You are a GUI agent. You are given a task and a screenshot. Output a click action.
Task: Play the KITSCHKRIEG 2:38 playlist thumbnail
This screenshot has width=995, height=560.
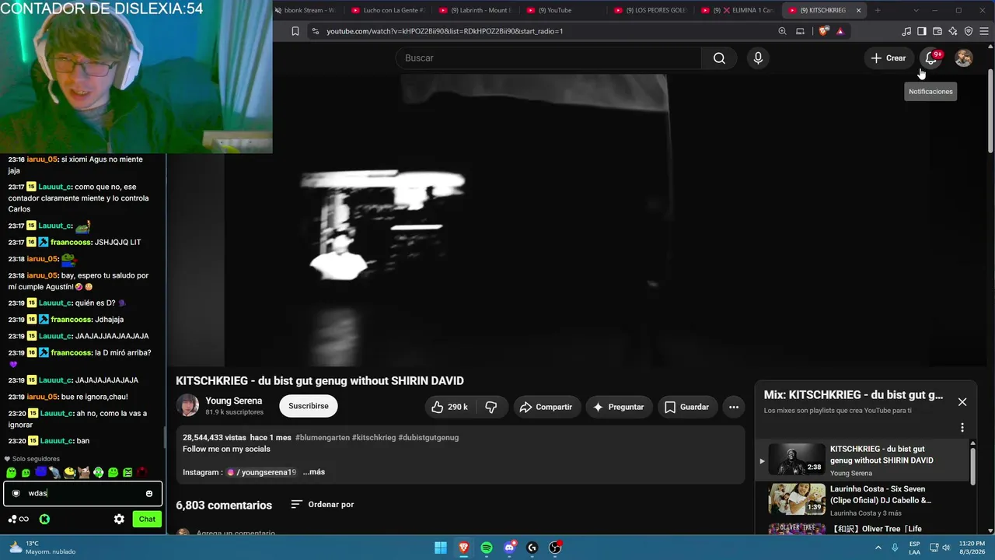click(797, 459)
